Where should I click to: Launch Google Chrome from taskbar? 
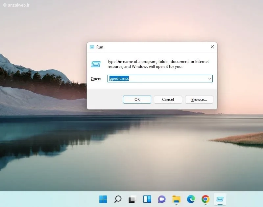click(205, 199)
